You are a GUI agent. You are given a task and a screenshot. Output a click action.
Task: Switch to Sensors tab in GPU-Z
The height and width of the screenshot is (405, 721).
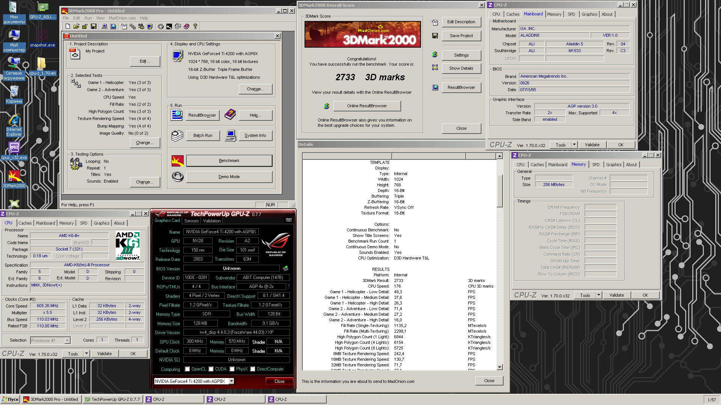pos(192,221)
